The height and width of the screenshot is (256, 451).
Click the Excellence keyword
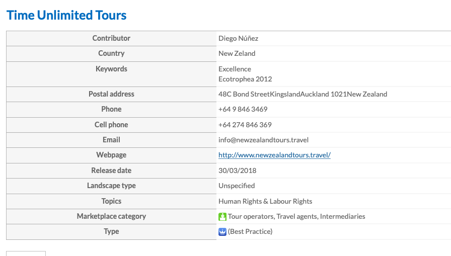coord(235,69)
